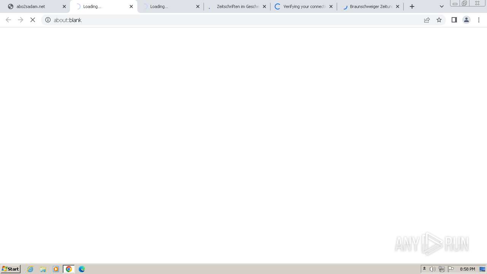The width and height of the screenshot is (487, 274).
Task: Open the Verifying your connection tab
Action: click(303, 6)
